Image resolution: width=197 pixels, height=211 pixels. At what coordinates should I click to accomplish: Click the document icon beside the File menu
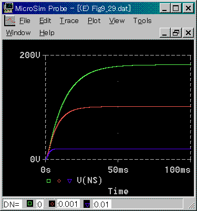tap(10, 20)
